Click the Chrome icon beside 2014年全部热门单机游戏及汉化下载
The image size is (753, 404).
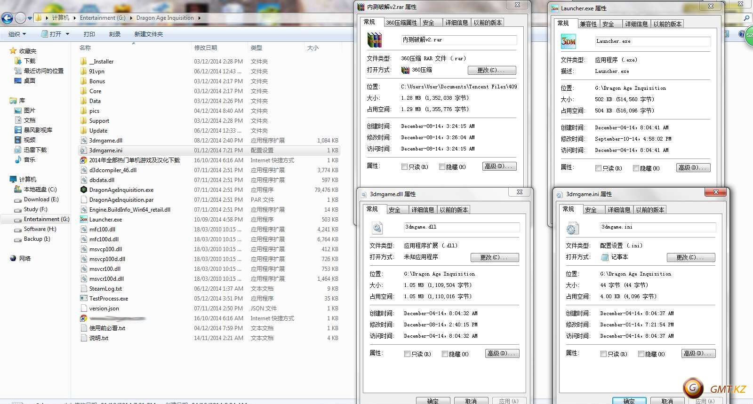tap(84, 160)
